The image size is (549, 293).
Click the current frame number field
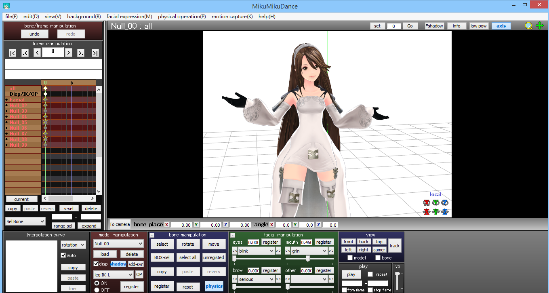(x=53, y=52)
